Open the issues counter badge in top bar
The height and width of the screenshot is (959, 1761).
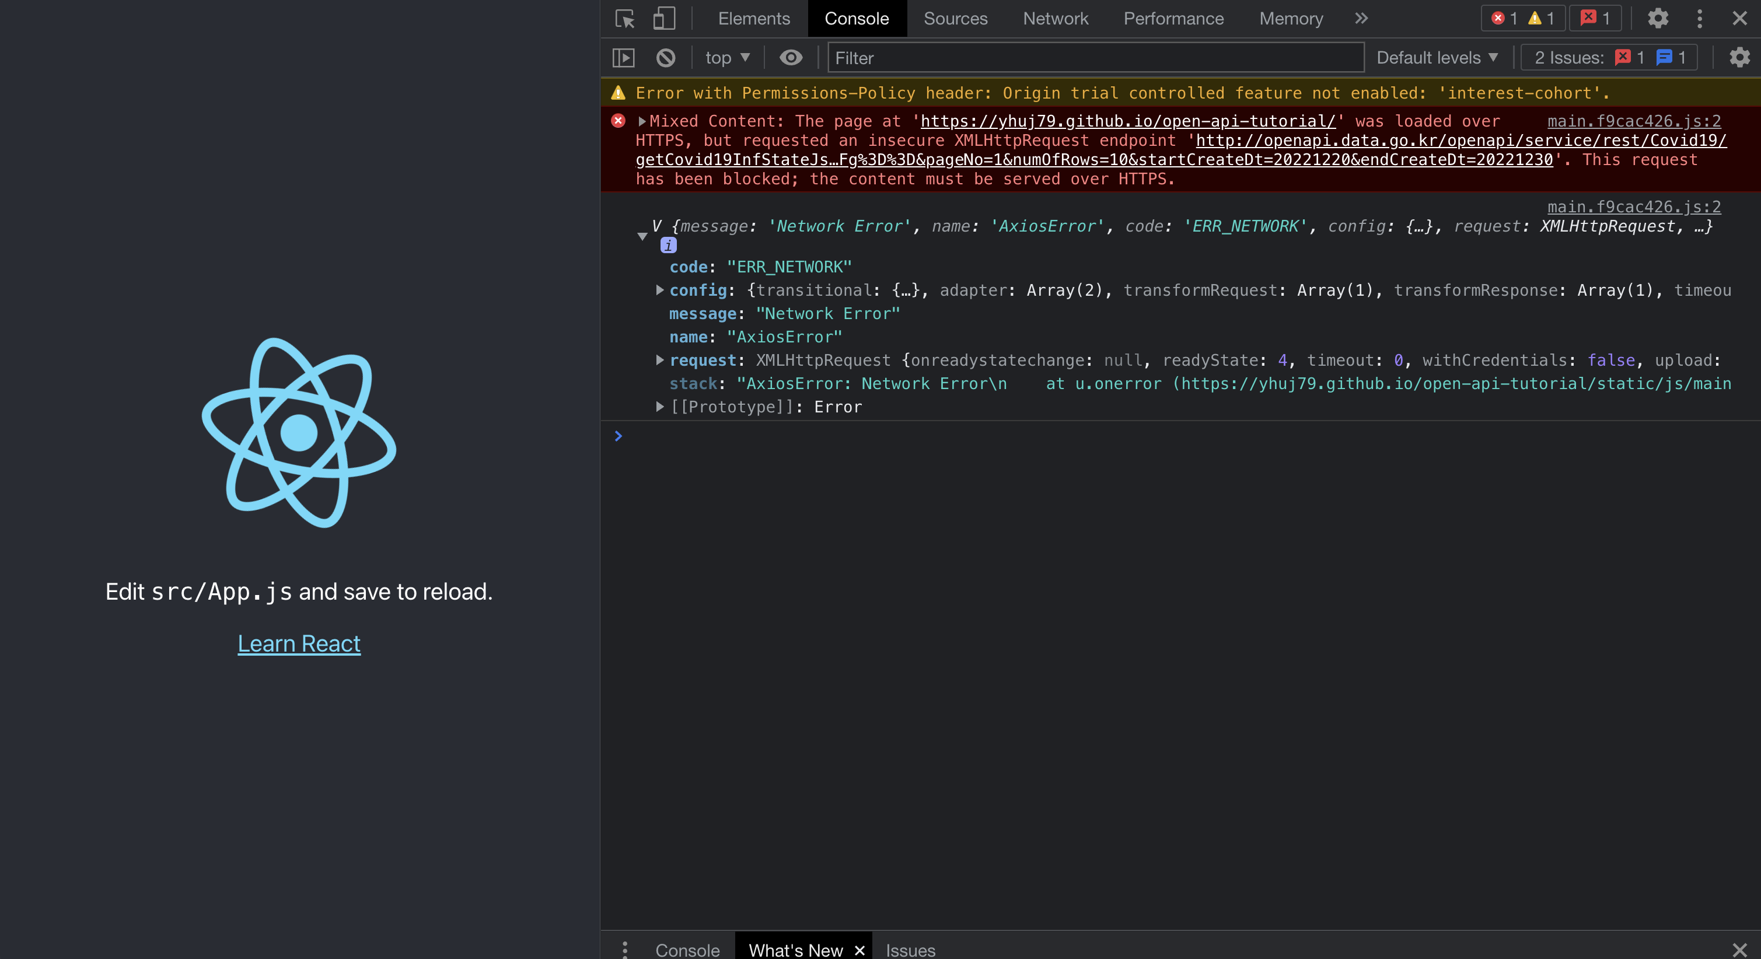(1595, 19)
